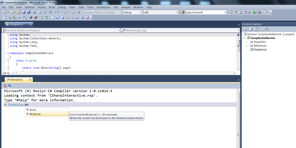
Task: Toggle a bookmark on the current line
Action: [53, 18]
